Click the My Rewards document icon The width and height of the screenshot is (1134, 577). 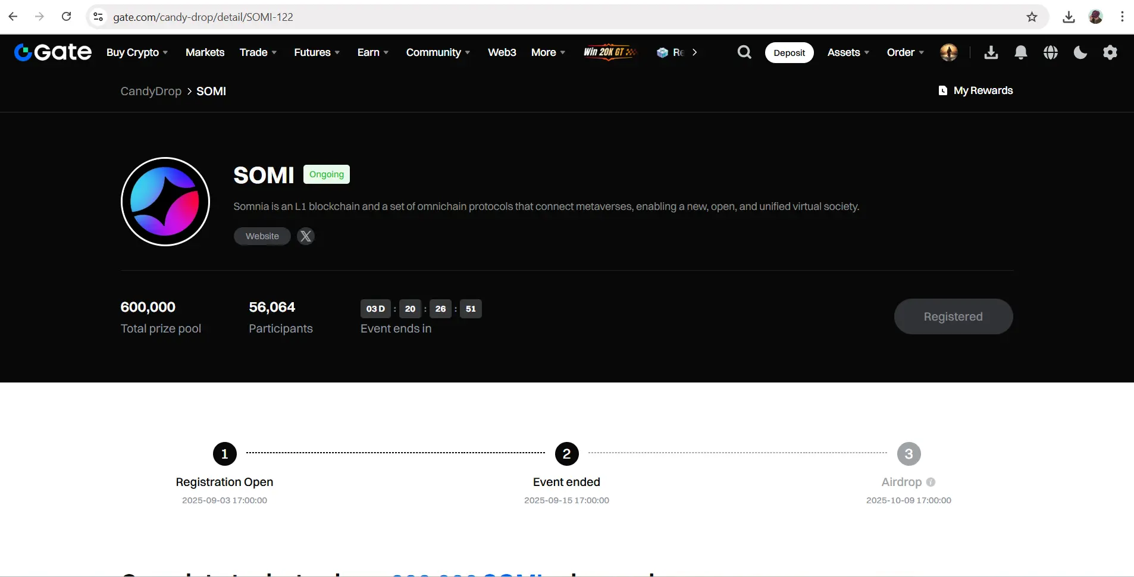(x=943, y=90)
